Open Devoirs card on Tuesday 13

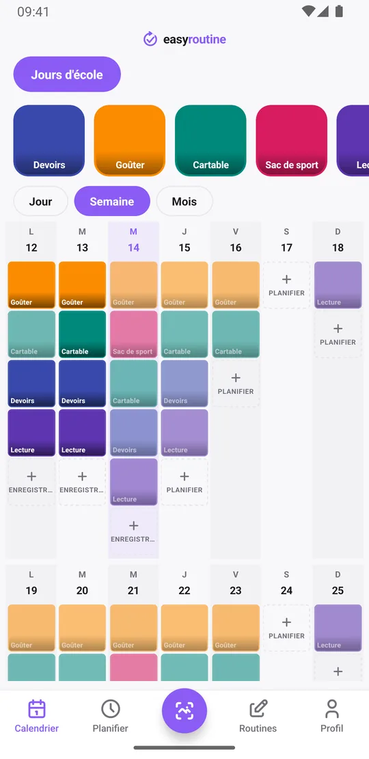(x=82, y=384)
